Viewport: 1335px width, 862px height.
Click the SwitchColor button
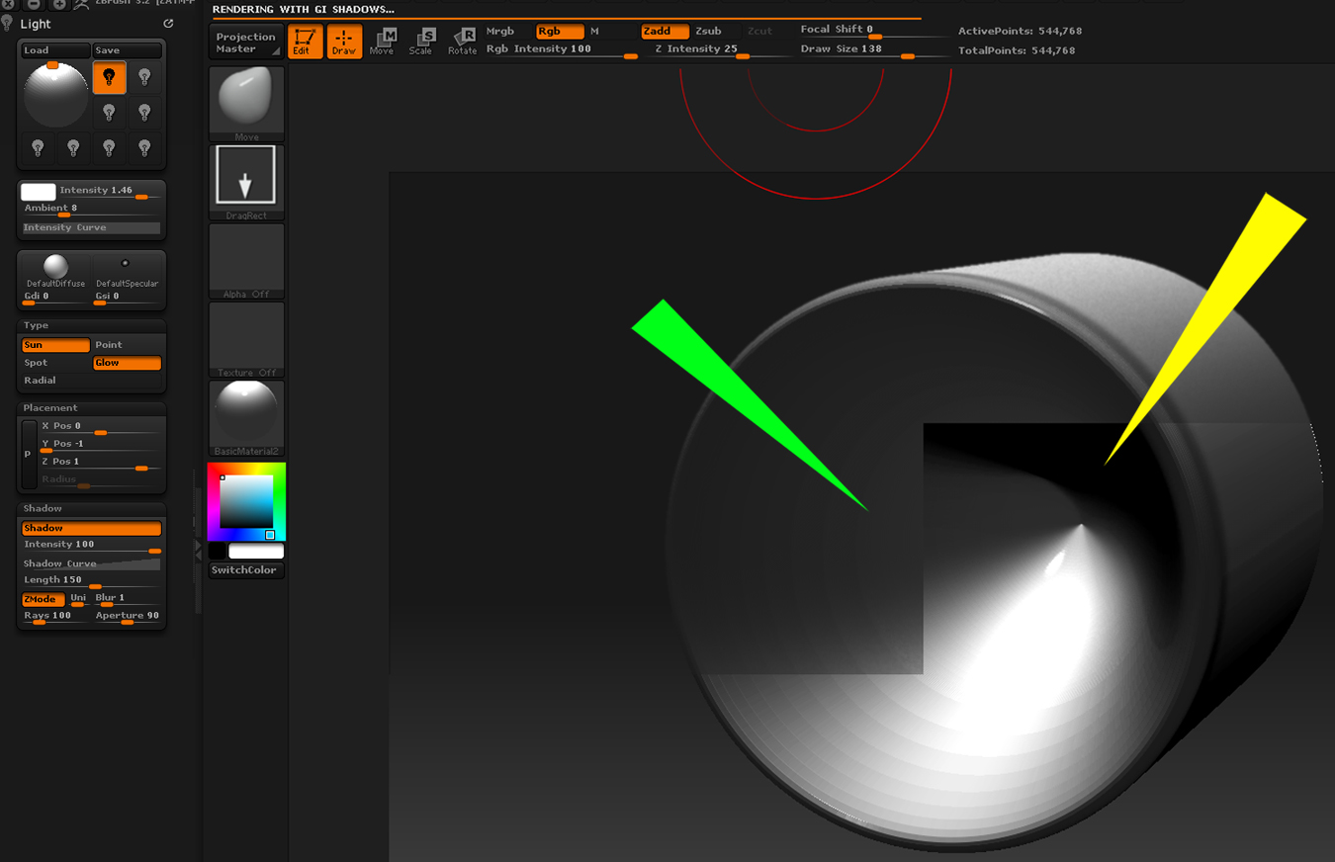coord(246,570)
